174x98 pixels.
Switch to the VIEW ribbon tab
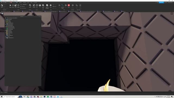pos(32,2)
